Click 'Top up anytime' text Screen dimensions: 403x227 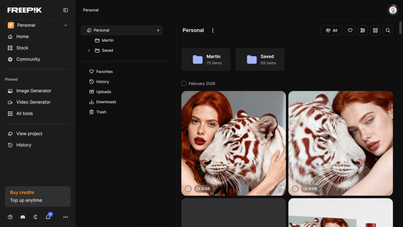pyautogui.click(x=26, y=200)
